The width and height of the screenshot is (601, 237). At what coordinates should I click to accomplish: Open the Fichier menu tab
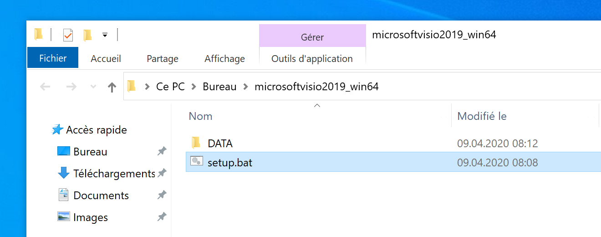(53, 58)
